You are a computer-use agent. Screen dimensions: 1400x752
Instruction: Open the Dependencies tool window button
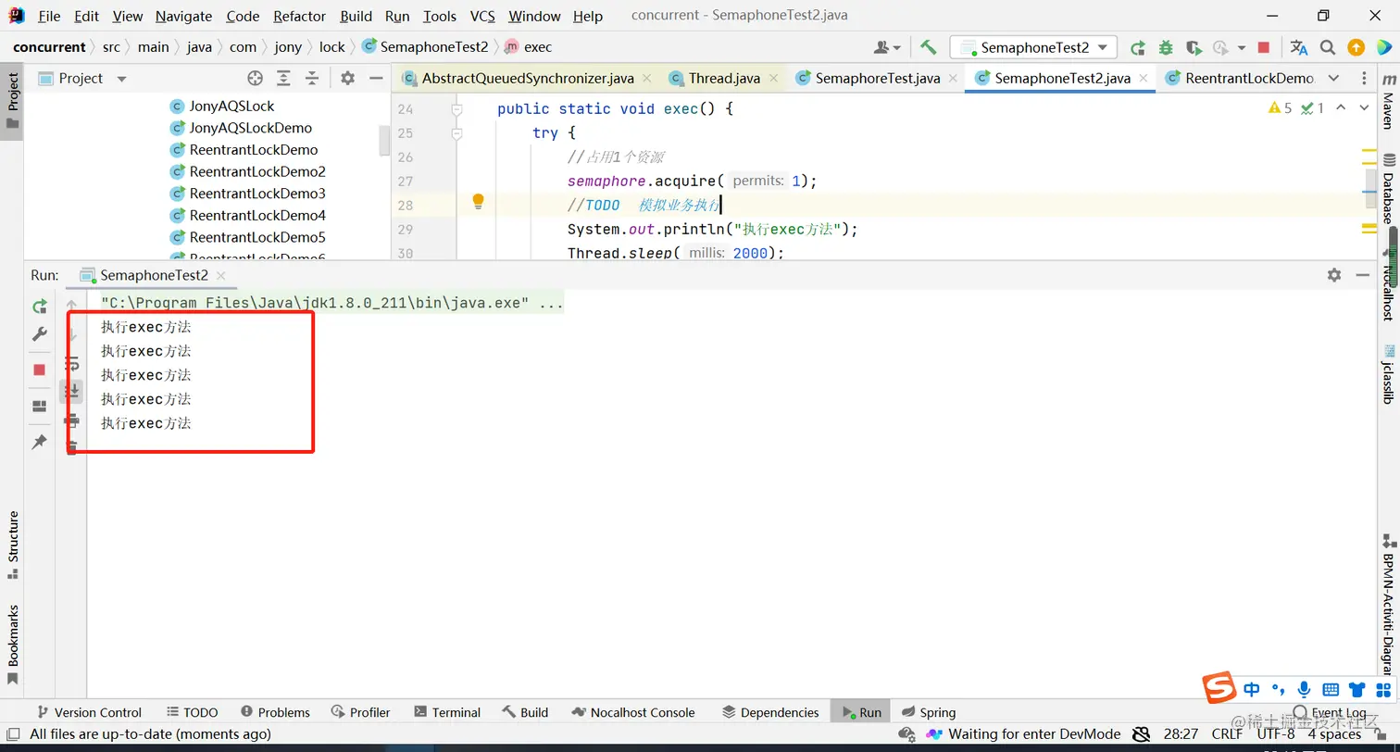pyautogui.click(x=770, y=712)
